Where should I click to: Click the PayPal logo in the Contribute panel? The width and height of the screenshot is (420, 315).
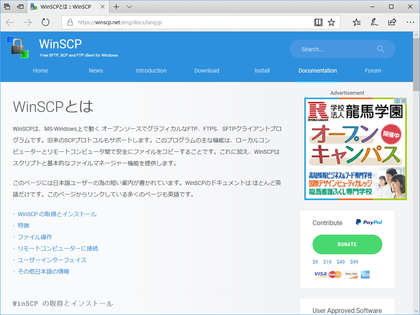pos(368,222)
